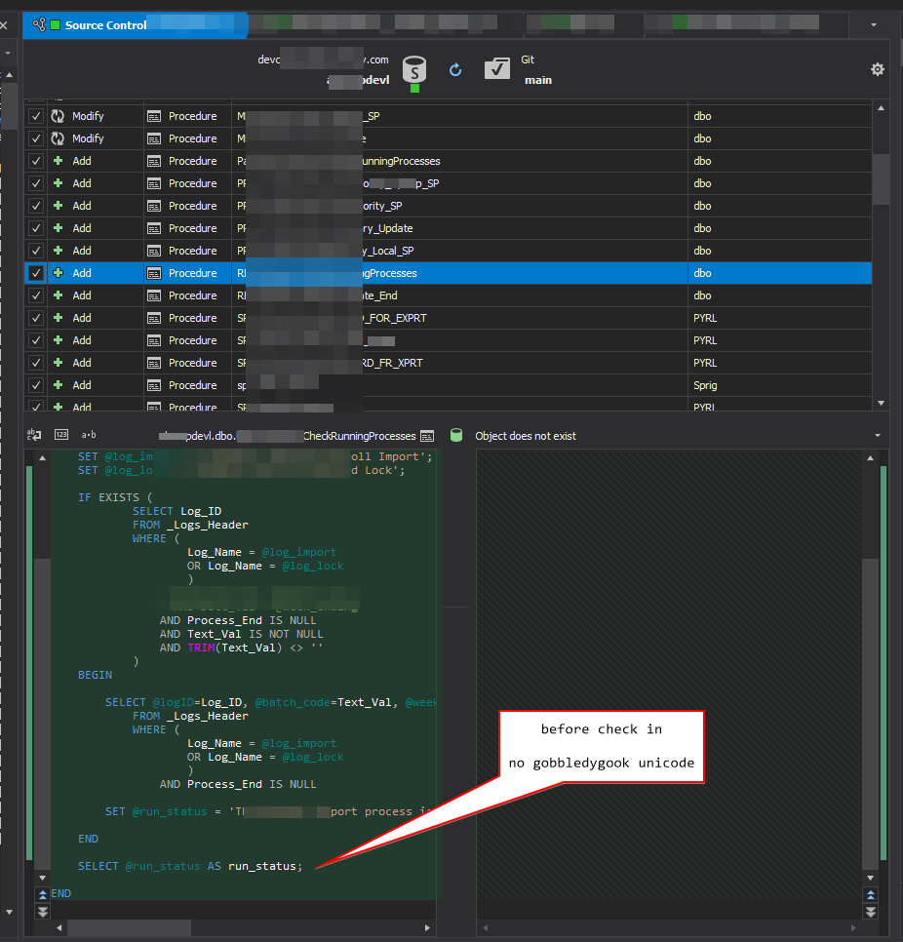
Task: Toggle line numbers icon in diff toolbar
Action: click(61, 434)
